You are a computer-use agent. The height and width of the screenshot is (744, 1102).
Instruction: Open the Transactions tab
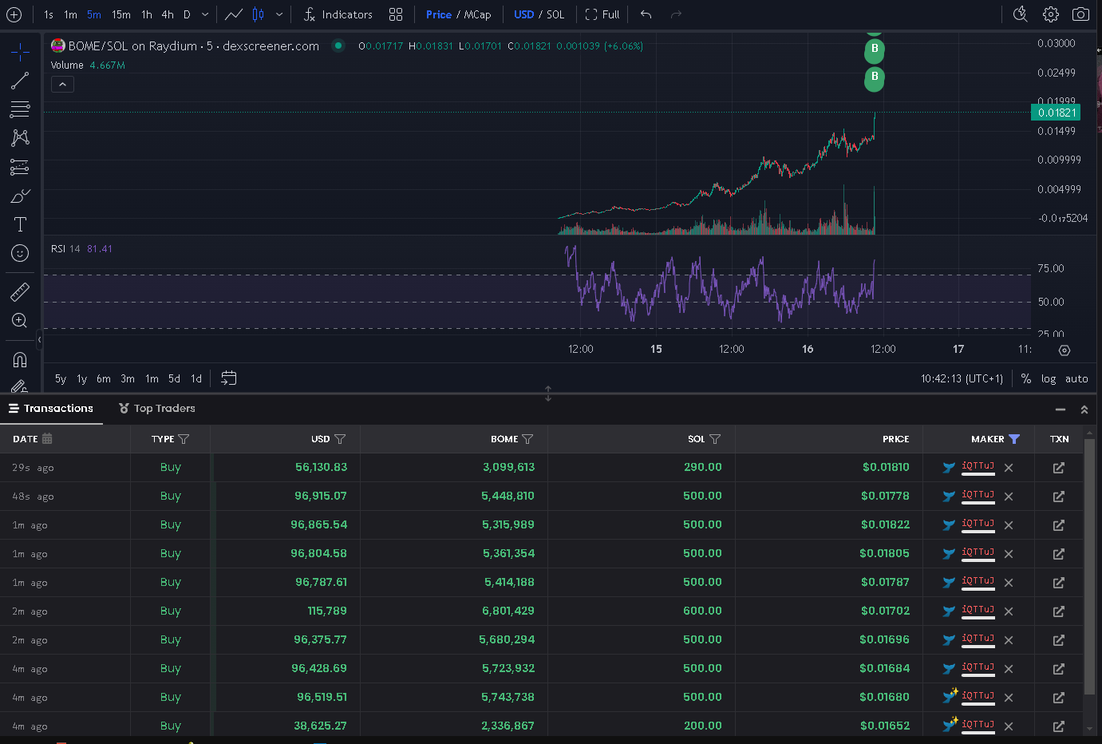click(x=51, y=408)
